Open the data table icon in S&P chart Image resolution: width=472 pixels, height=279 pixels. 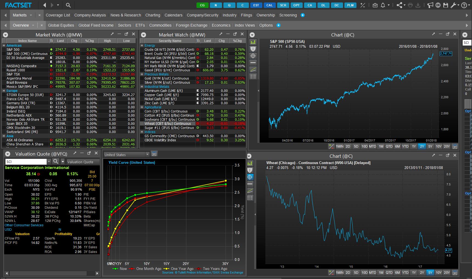tap(253, 77)
